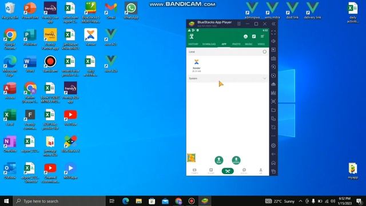Open weather widget showing 22°C Sunny

(x=280, y=201)
